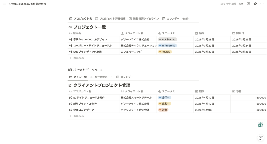267x144 pixels.
Task: Open the 進行中 status selector
Action: click(x=165, y=98)
